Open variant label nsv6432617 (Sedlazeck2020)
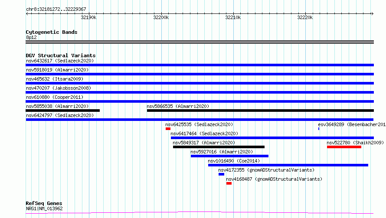The image size is (386, 218). 60,61
